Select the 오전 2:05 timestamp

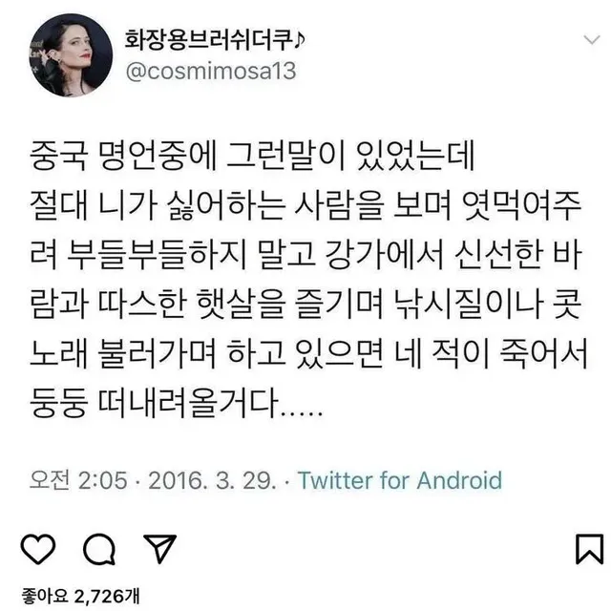[x=78, y=480]
